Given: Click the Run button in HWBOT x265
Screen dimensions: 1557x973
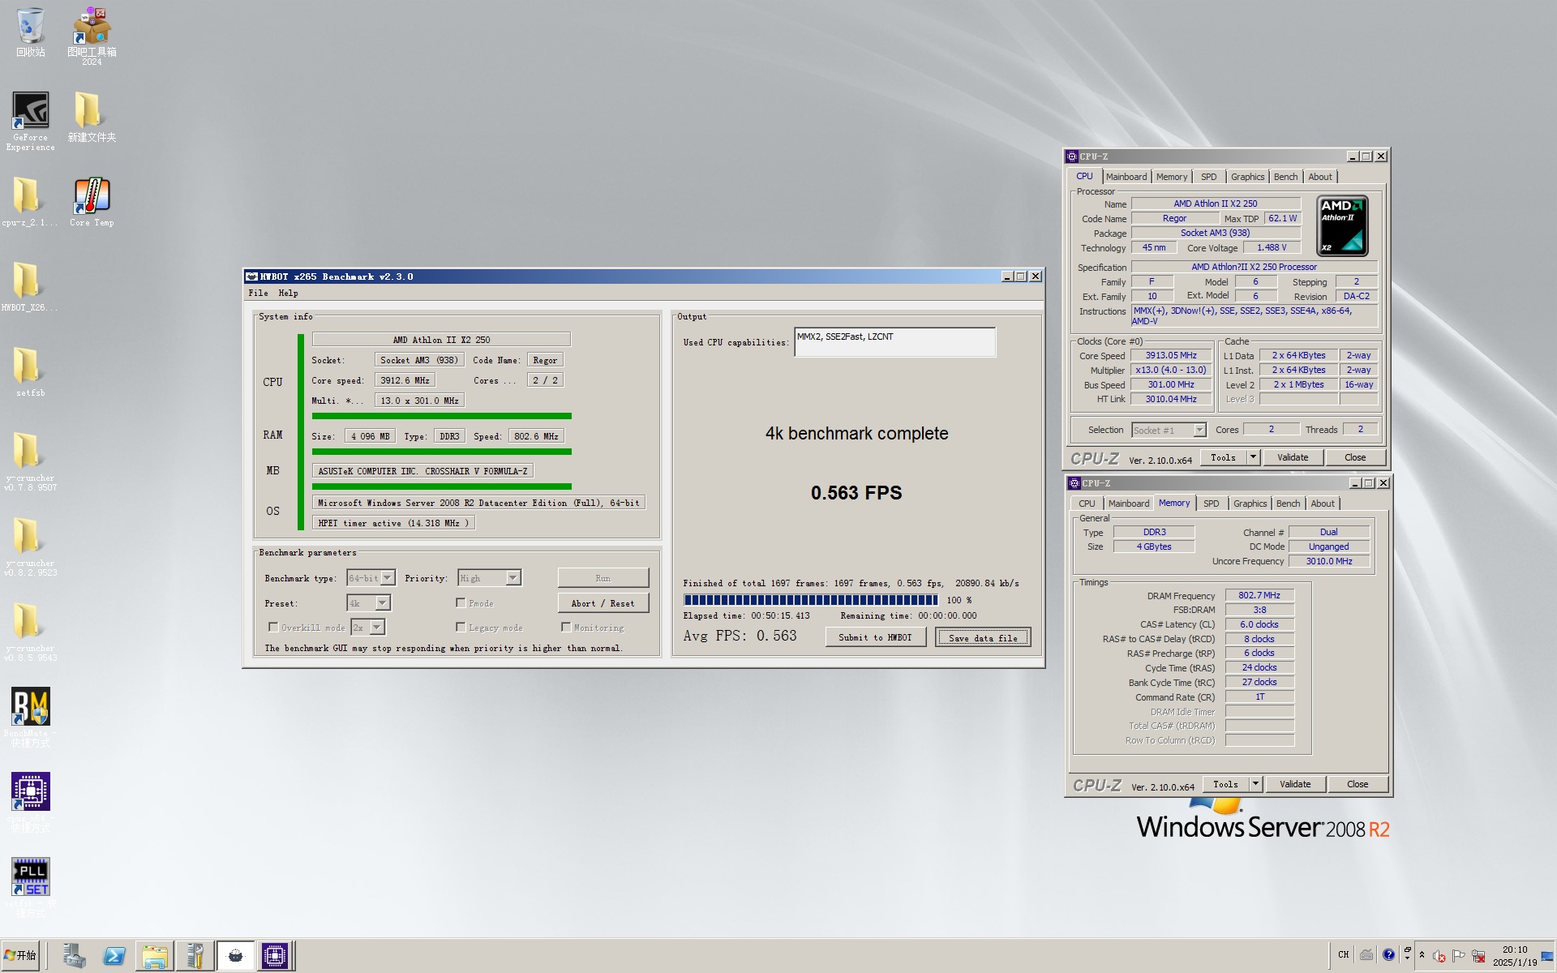Looking at the screenshot, I should pyautogui.click(x=603, y=578).
